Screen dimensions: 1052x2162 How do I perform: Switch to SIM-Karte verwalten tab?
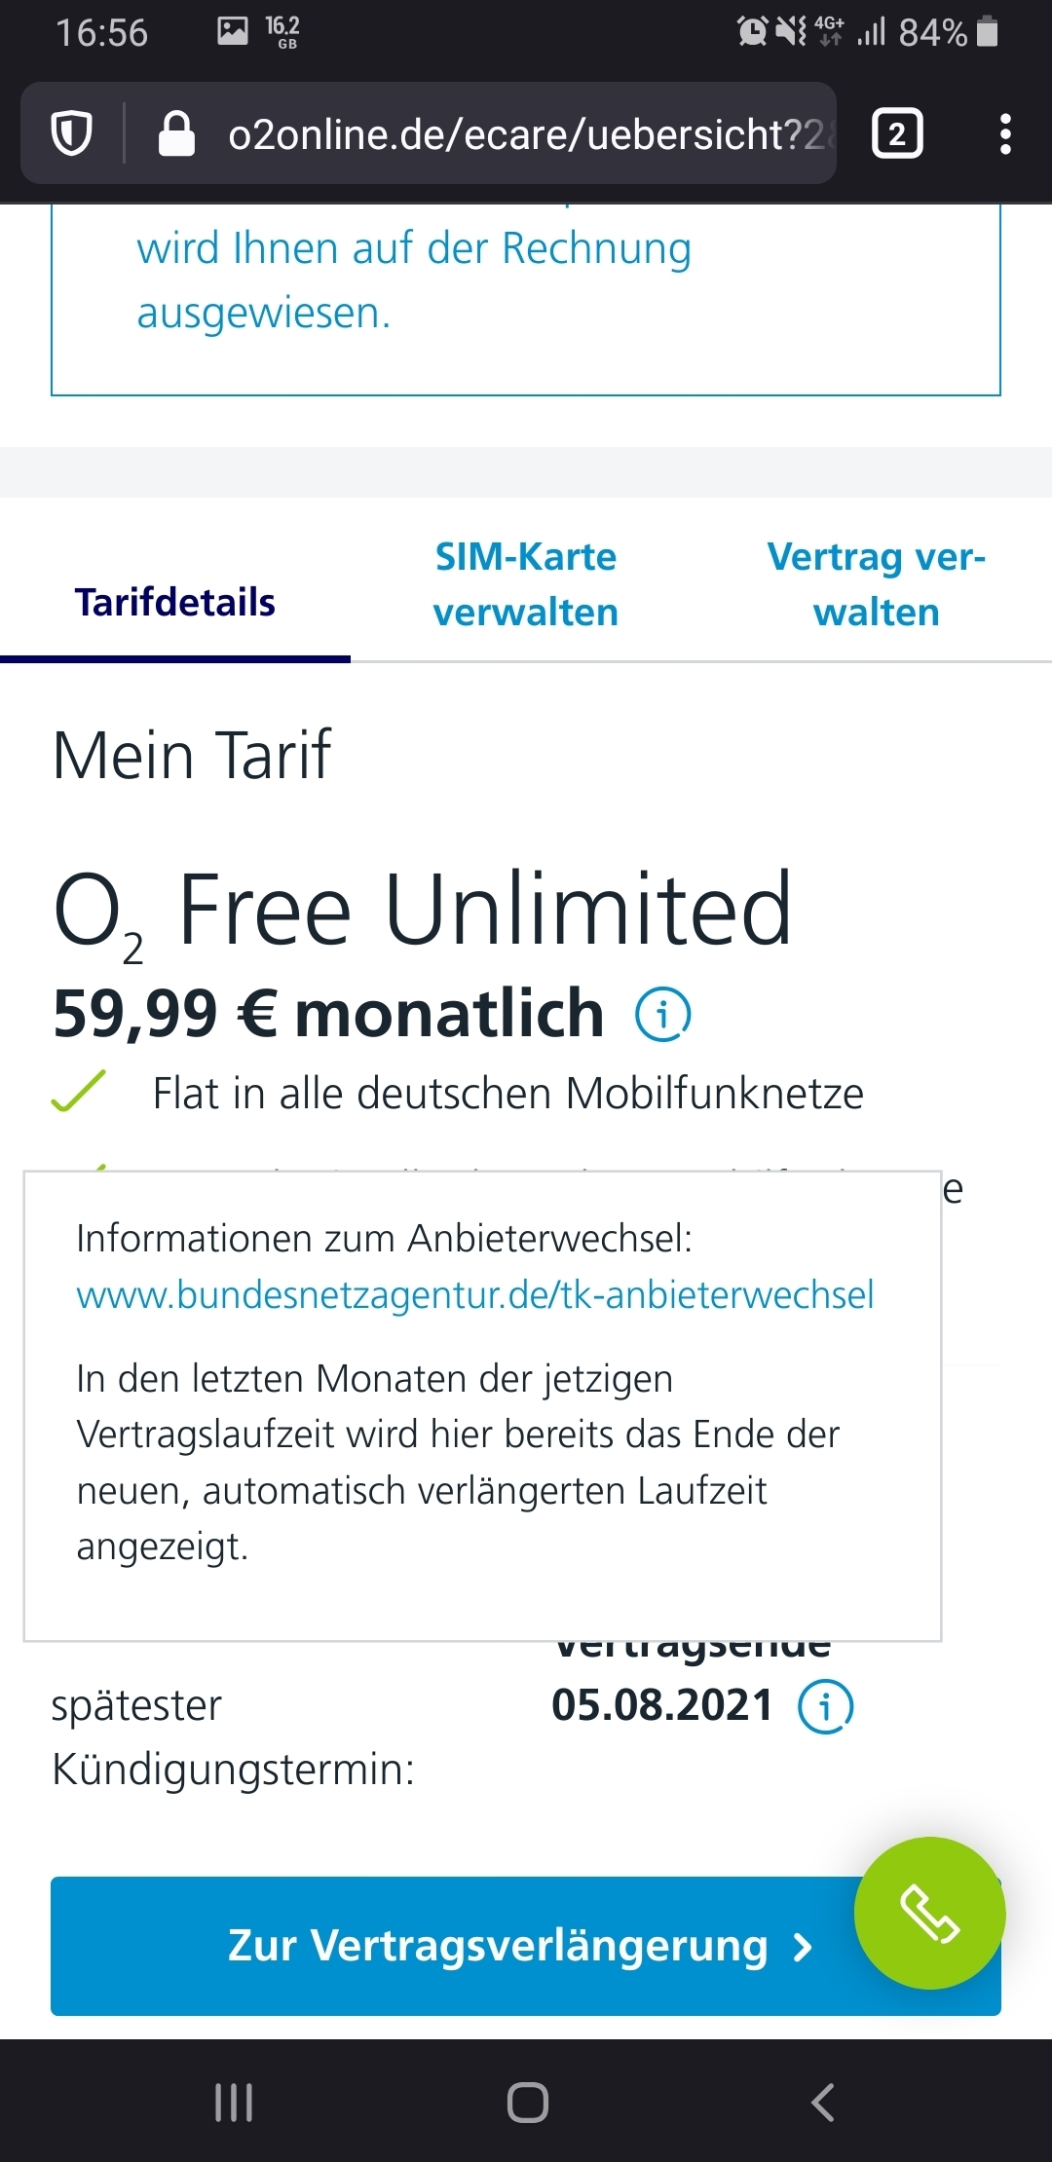[x=526, y=584]
